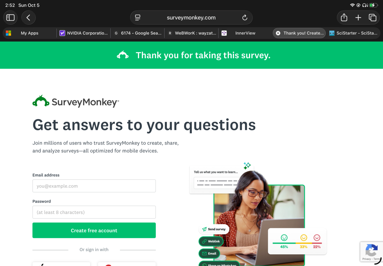This screenshot has width=383, height=266.
Task: Reload the surveymonkey.com page
Action: point(245,18)
